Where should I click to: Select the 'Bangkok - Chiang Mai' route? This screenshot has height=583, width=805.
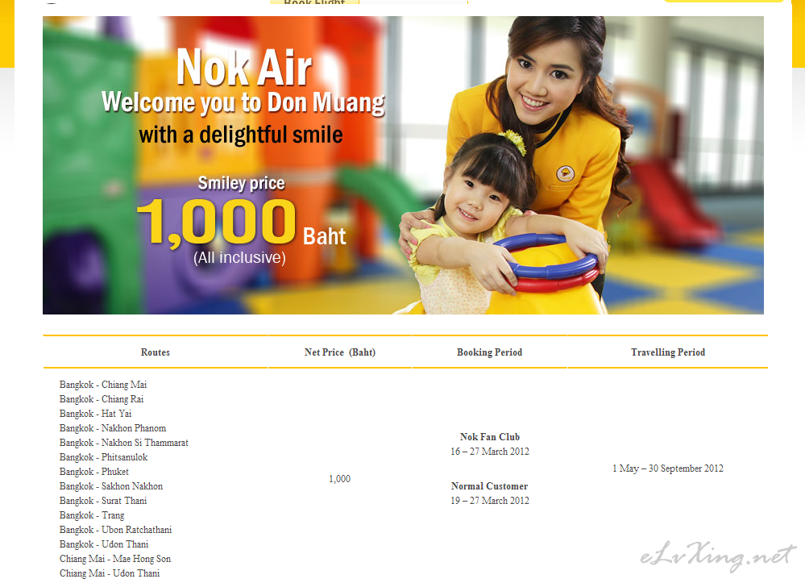[x=103, y=385]
